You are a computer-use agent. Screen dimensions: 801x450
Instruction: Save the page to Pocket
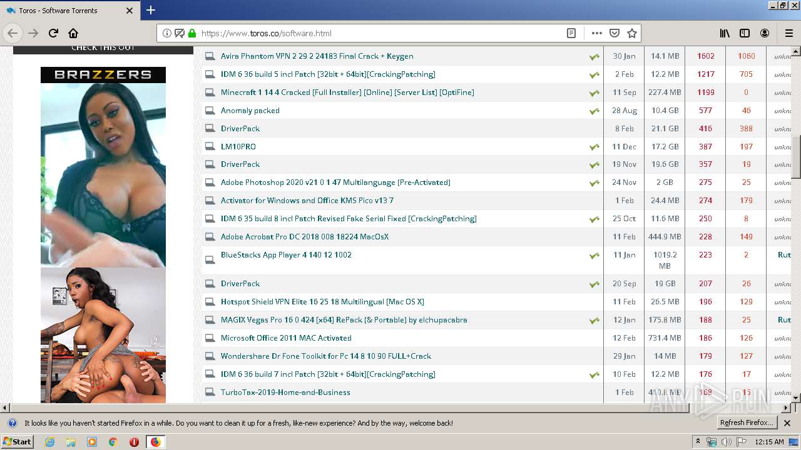pos(615,33)
